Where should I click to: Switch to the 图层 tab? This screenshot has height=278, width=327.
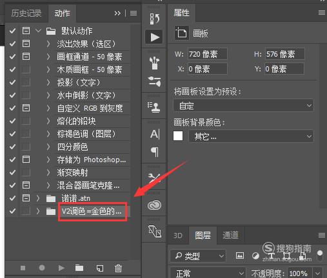(203, 236)
